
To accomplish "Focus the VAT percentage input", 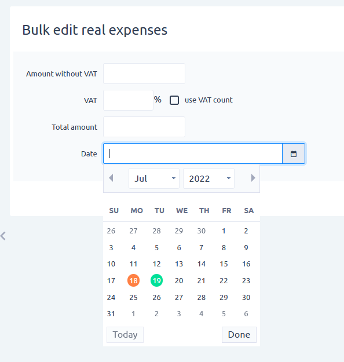I will pos(128,100).
